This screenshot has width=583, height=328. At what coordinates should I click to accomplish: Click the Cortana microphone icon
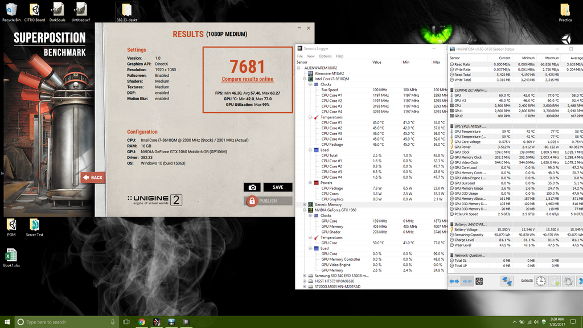pos(113,322)
